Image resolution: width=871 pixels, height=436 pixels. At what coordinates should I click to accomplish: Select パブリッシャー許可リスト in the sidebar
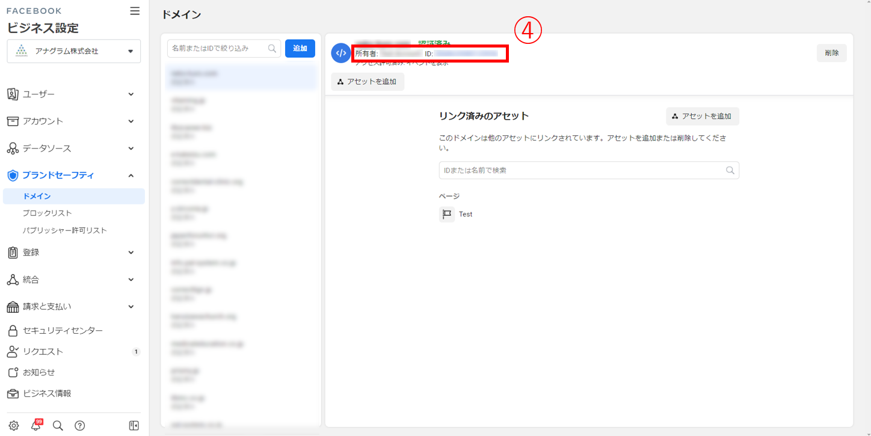tap(64, 230)
